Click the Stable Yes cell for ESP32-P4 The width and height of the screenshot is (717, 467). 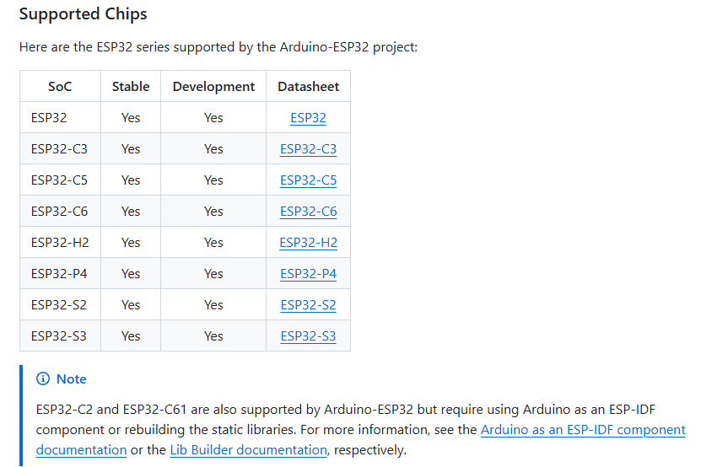tap(131, 273)
